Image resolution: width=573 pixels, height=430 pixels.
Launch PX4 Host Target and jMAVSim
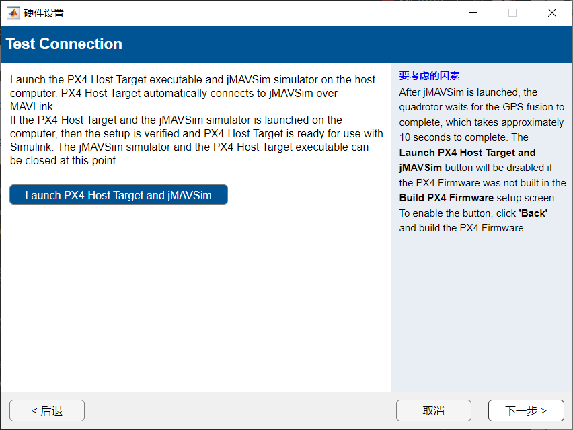(x=118, y=195)
